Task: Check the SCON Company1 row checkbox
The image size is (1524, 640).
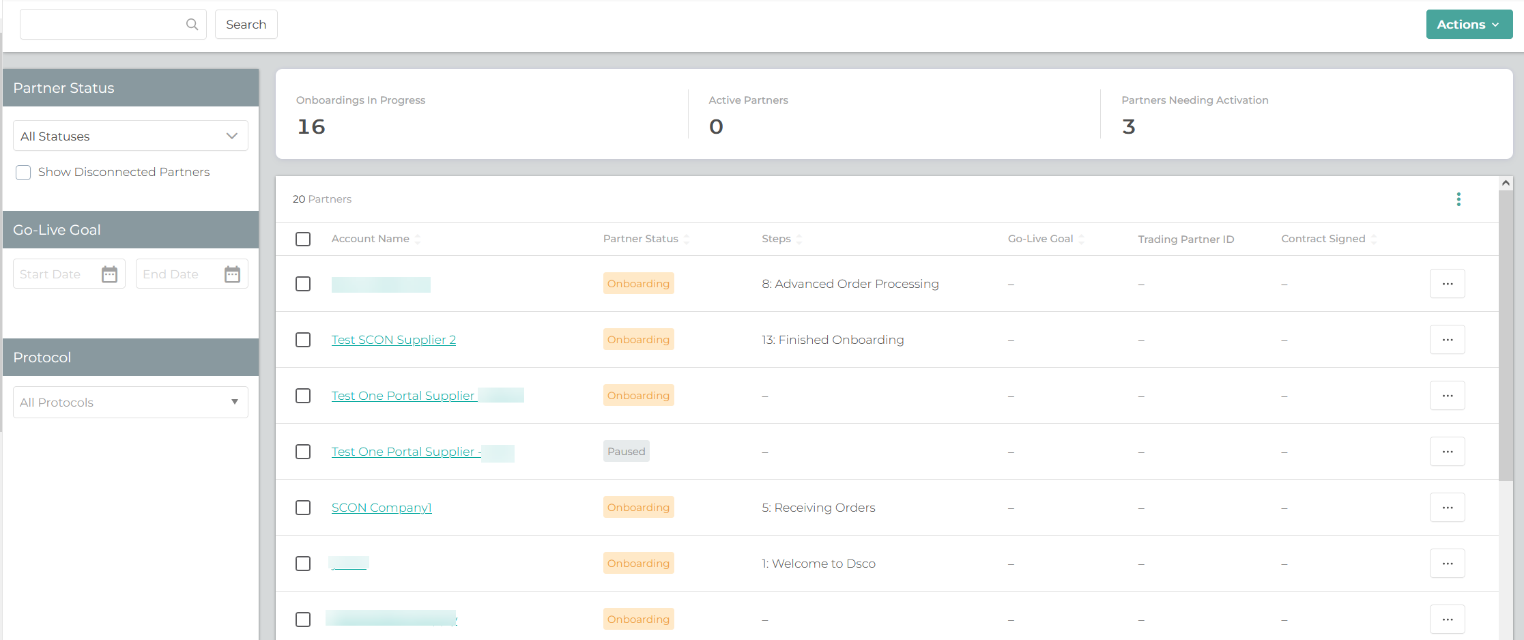Action: pyautogui.click(x=303, y=508)
